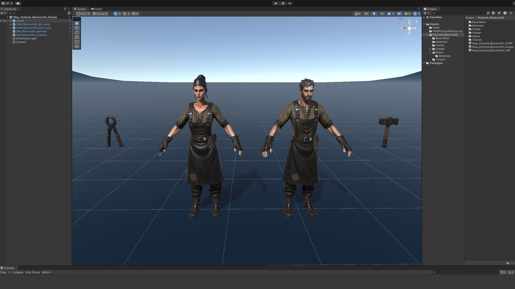Click the green Y axis on orientation gizmo

click(409, 24)
